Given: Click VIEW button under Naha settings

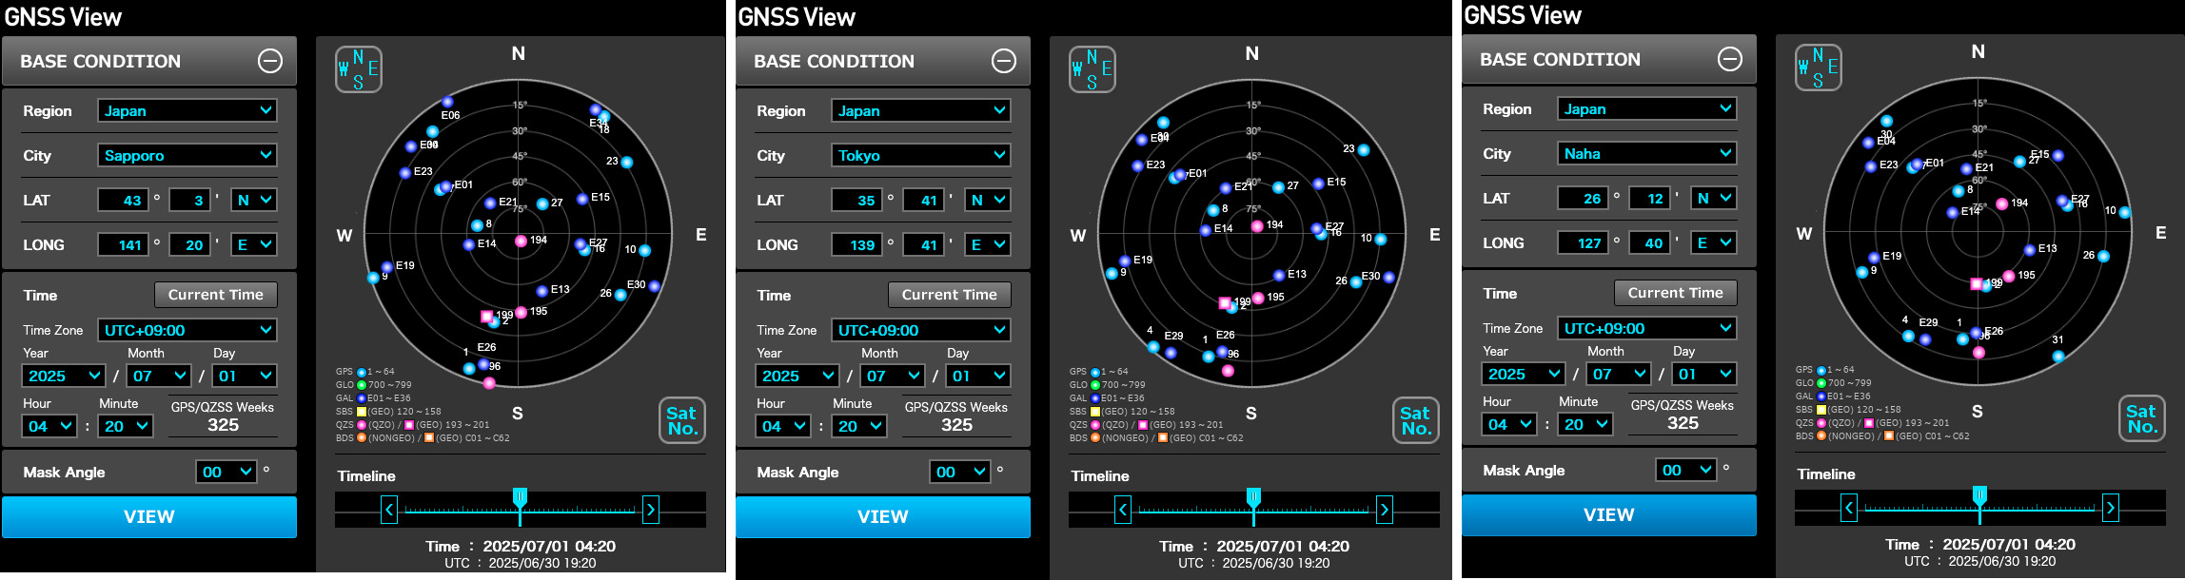Looking at the screenshot, I should [x=1609, y=515].
